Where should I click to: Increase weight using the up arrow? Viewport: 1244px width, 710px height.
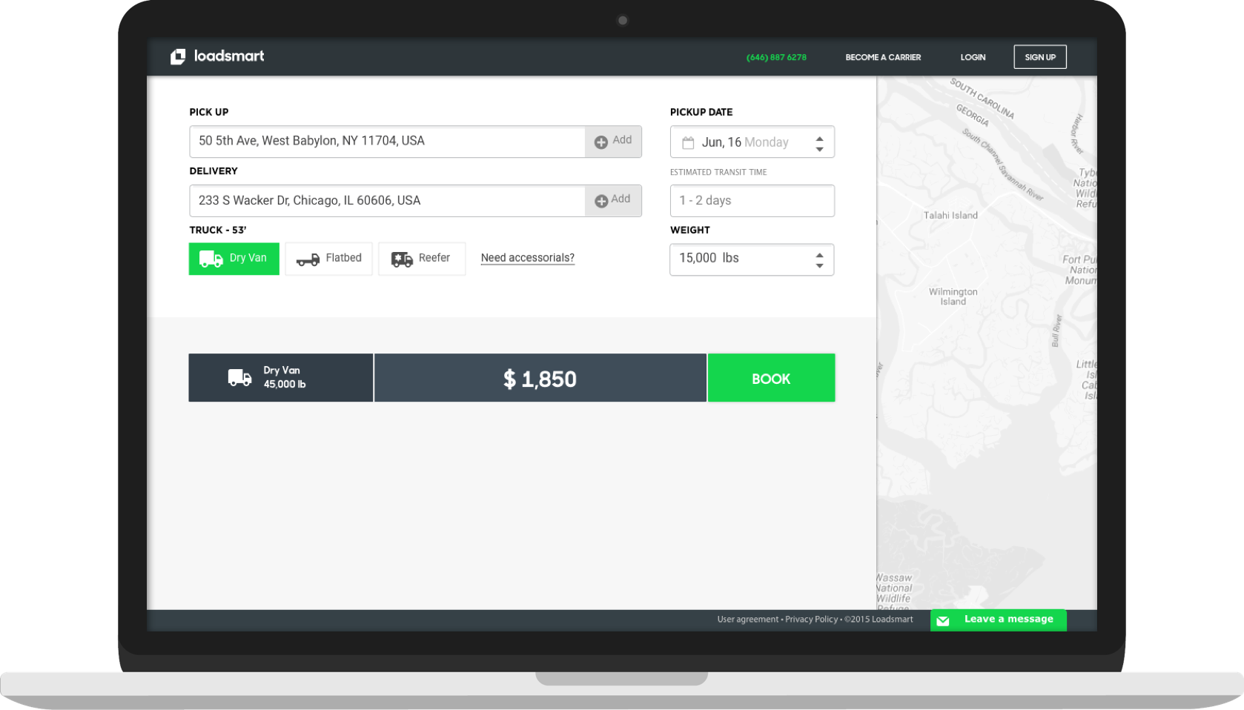point(819,253)
